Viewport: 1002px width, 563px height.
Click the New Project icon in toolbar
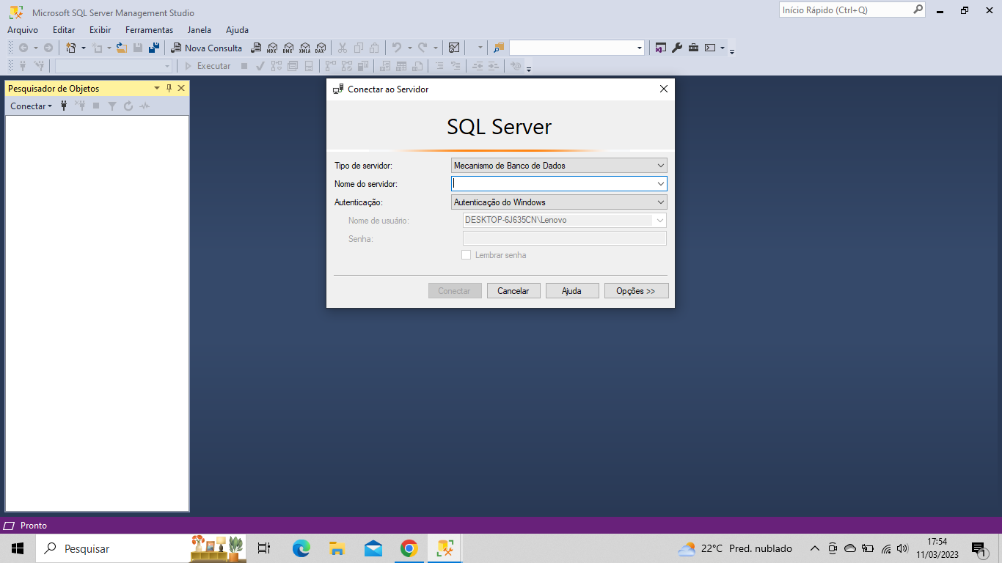71,48
